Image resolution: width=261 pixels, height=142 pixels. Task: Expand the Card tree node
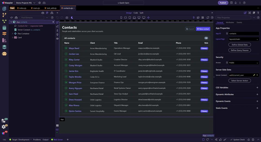tap(12, 38)
